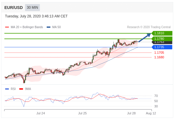Click the date line 'Tuesday, July 28, 2020 3:46:13 AM CET'
175x119 pixels.
pyautogui.click(x=36, y=16)
